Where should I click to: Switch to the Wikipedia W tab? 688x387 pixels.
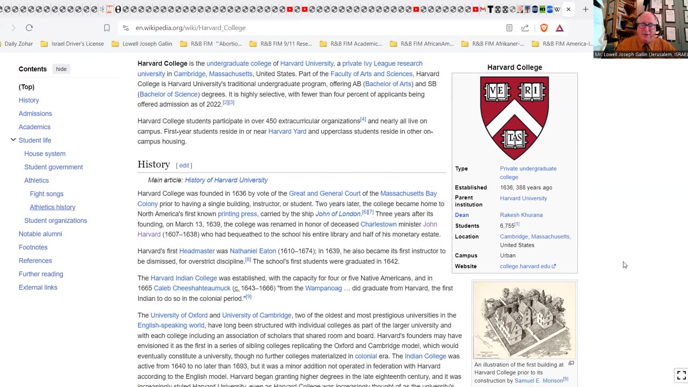click(x=557, y=9)
